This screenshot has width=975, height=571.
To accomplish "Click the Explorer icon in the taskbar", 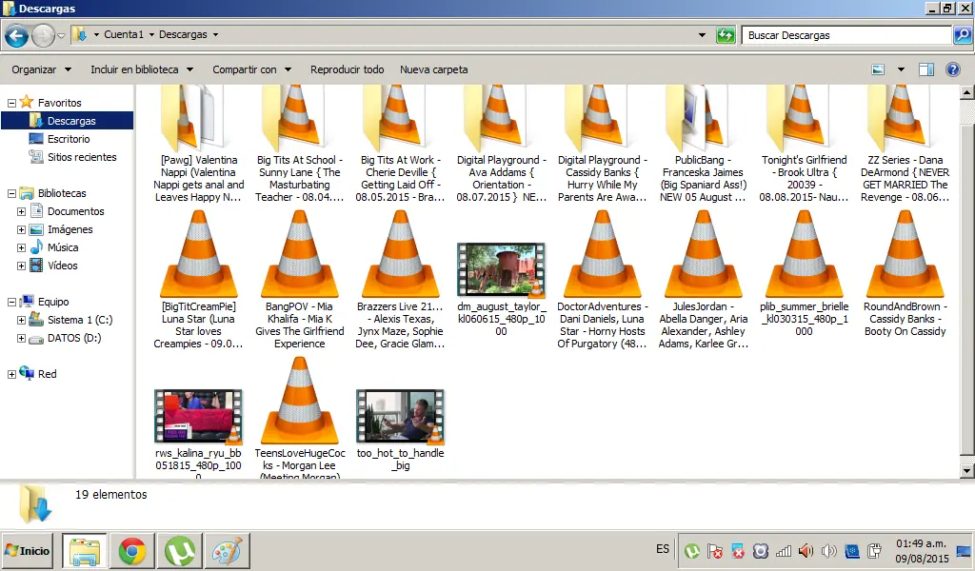I will point(85,550).
